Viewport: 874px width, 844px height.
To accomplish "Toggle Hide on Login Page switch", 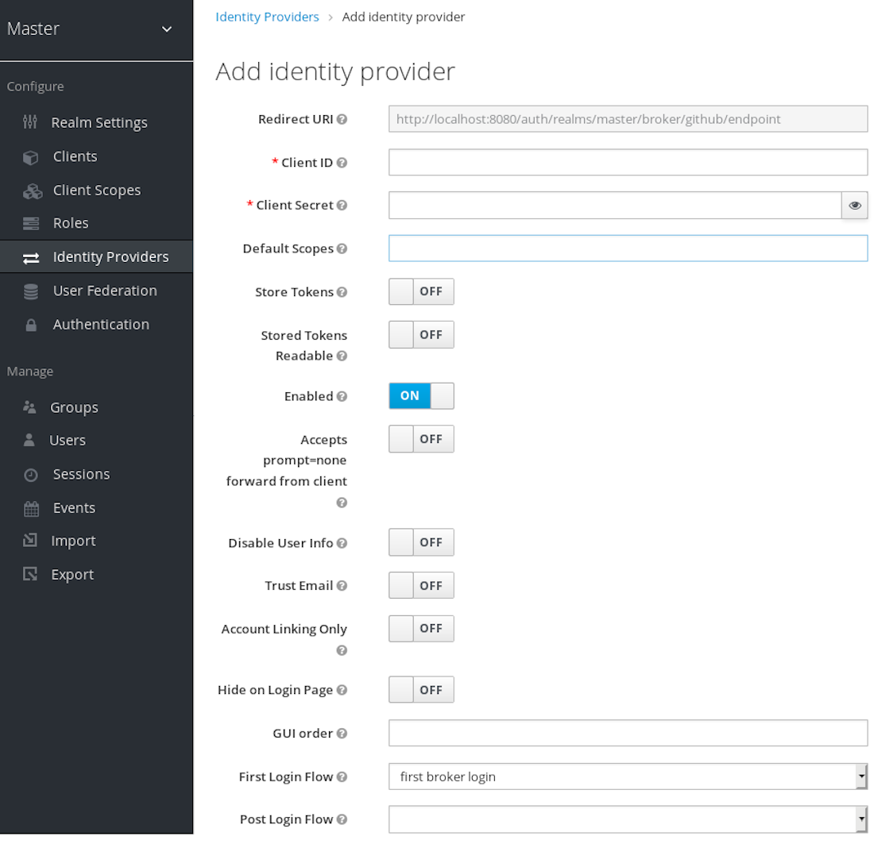I will (421, 690).
